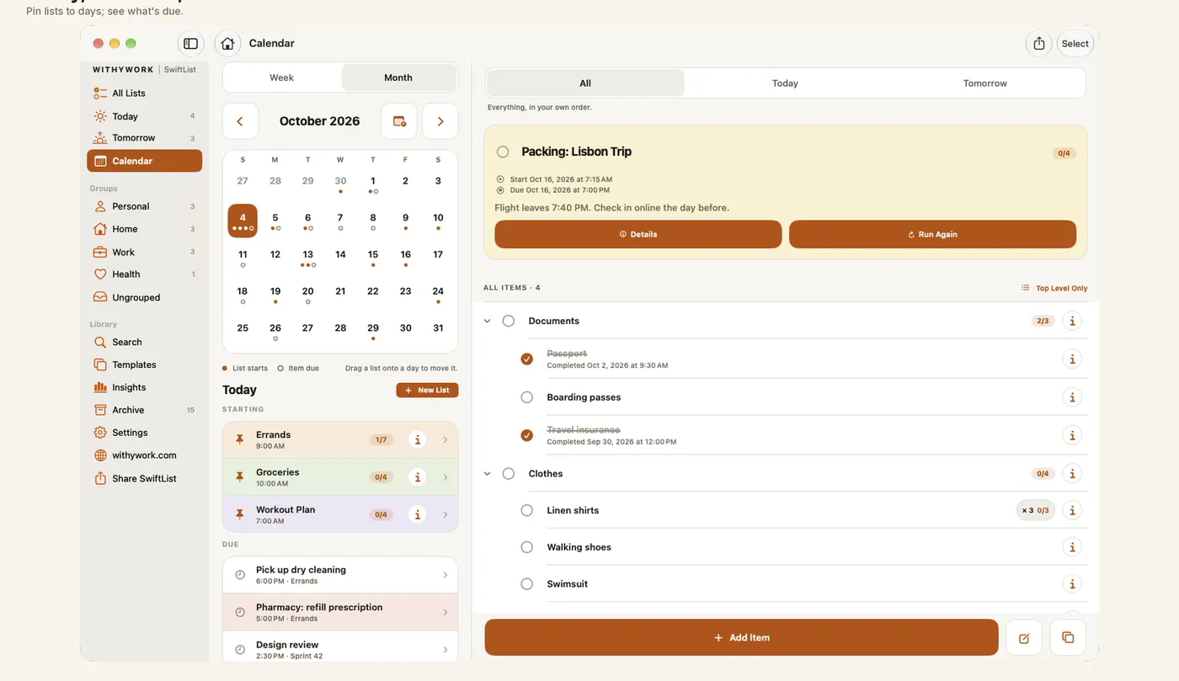Mark Packing: Lisbon Trip list complete

pyautogui.click(x=503, y=152)
